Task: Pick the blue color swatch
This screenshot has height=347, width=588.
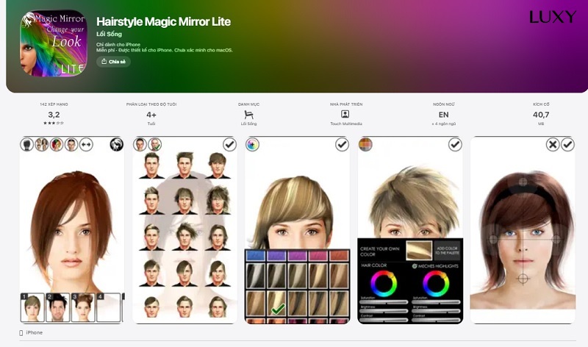Action: tap(256, 256)
